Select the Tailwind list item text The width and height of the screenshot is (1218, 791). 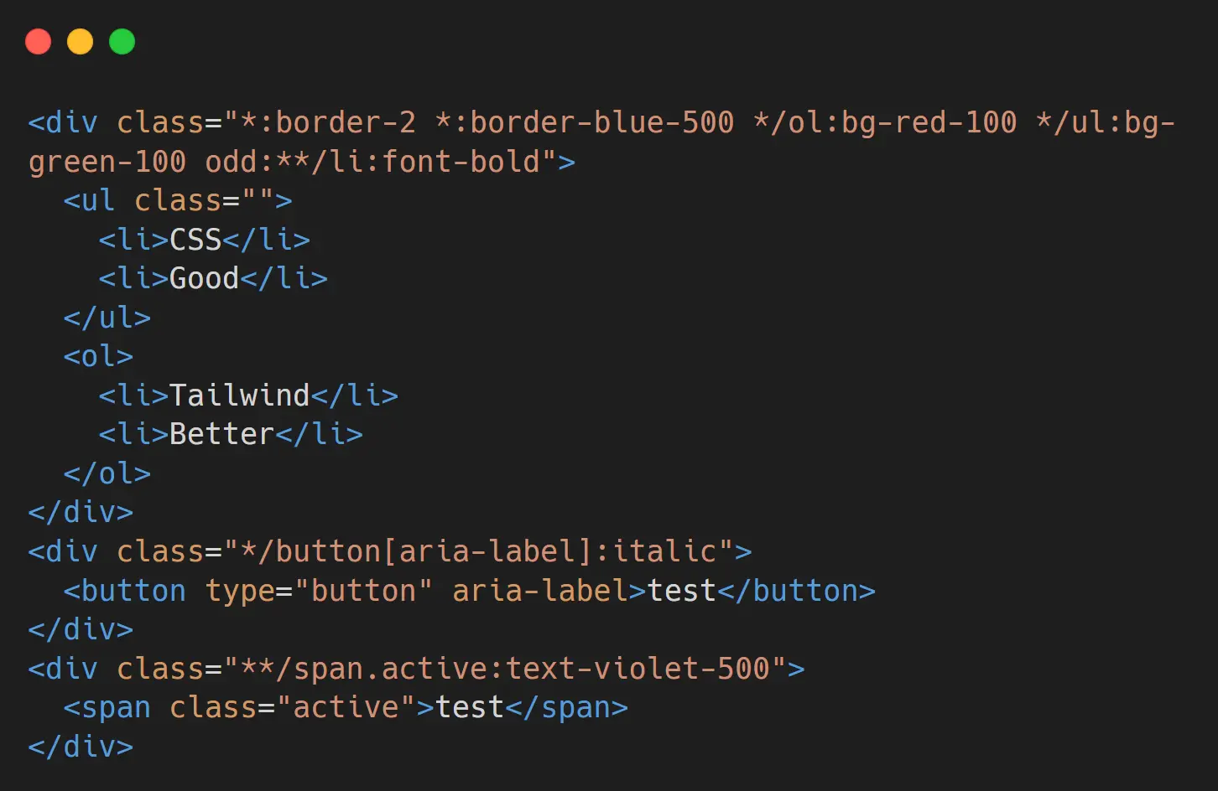coord(239,395)
